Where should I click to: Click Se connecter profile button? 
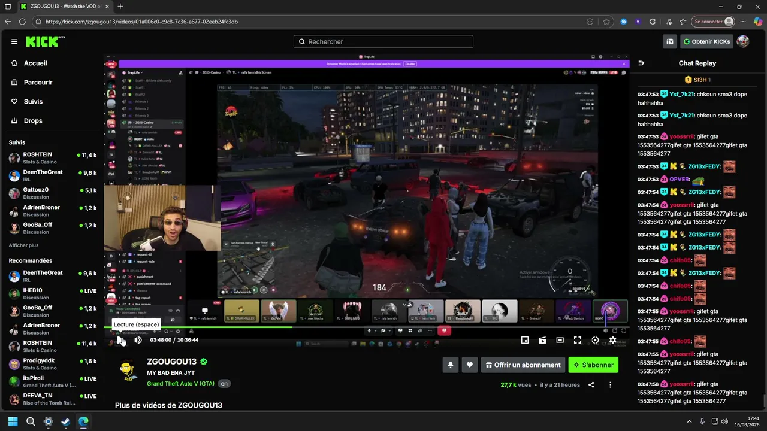(713, 22)
